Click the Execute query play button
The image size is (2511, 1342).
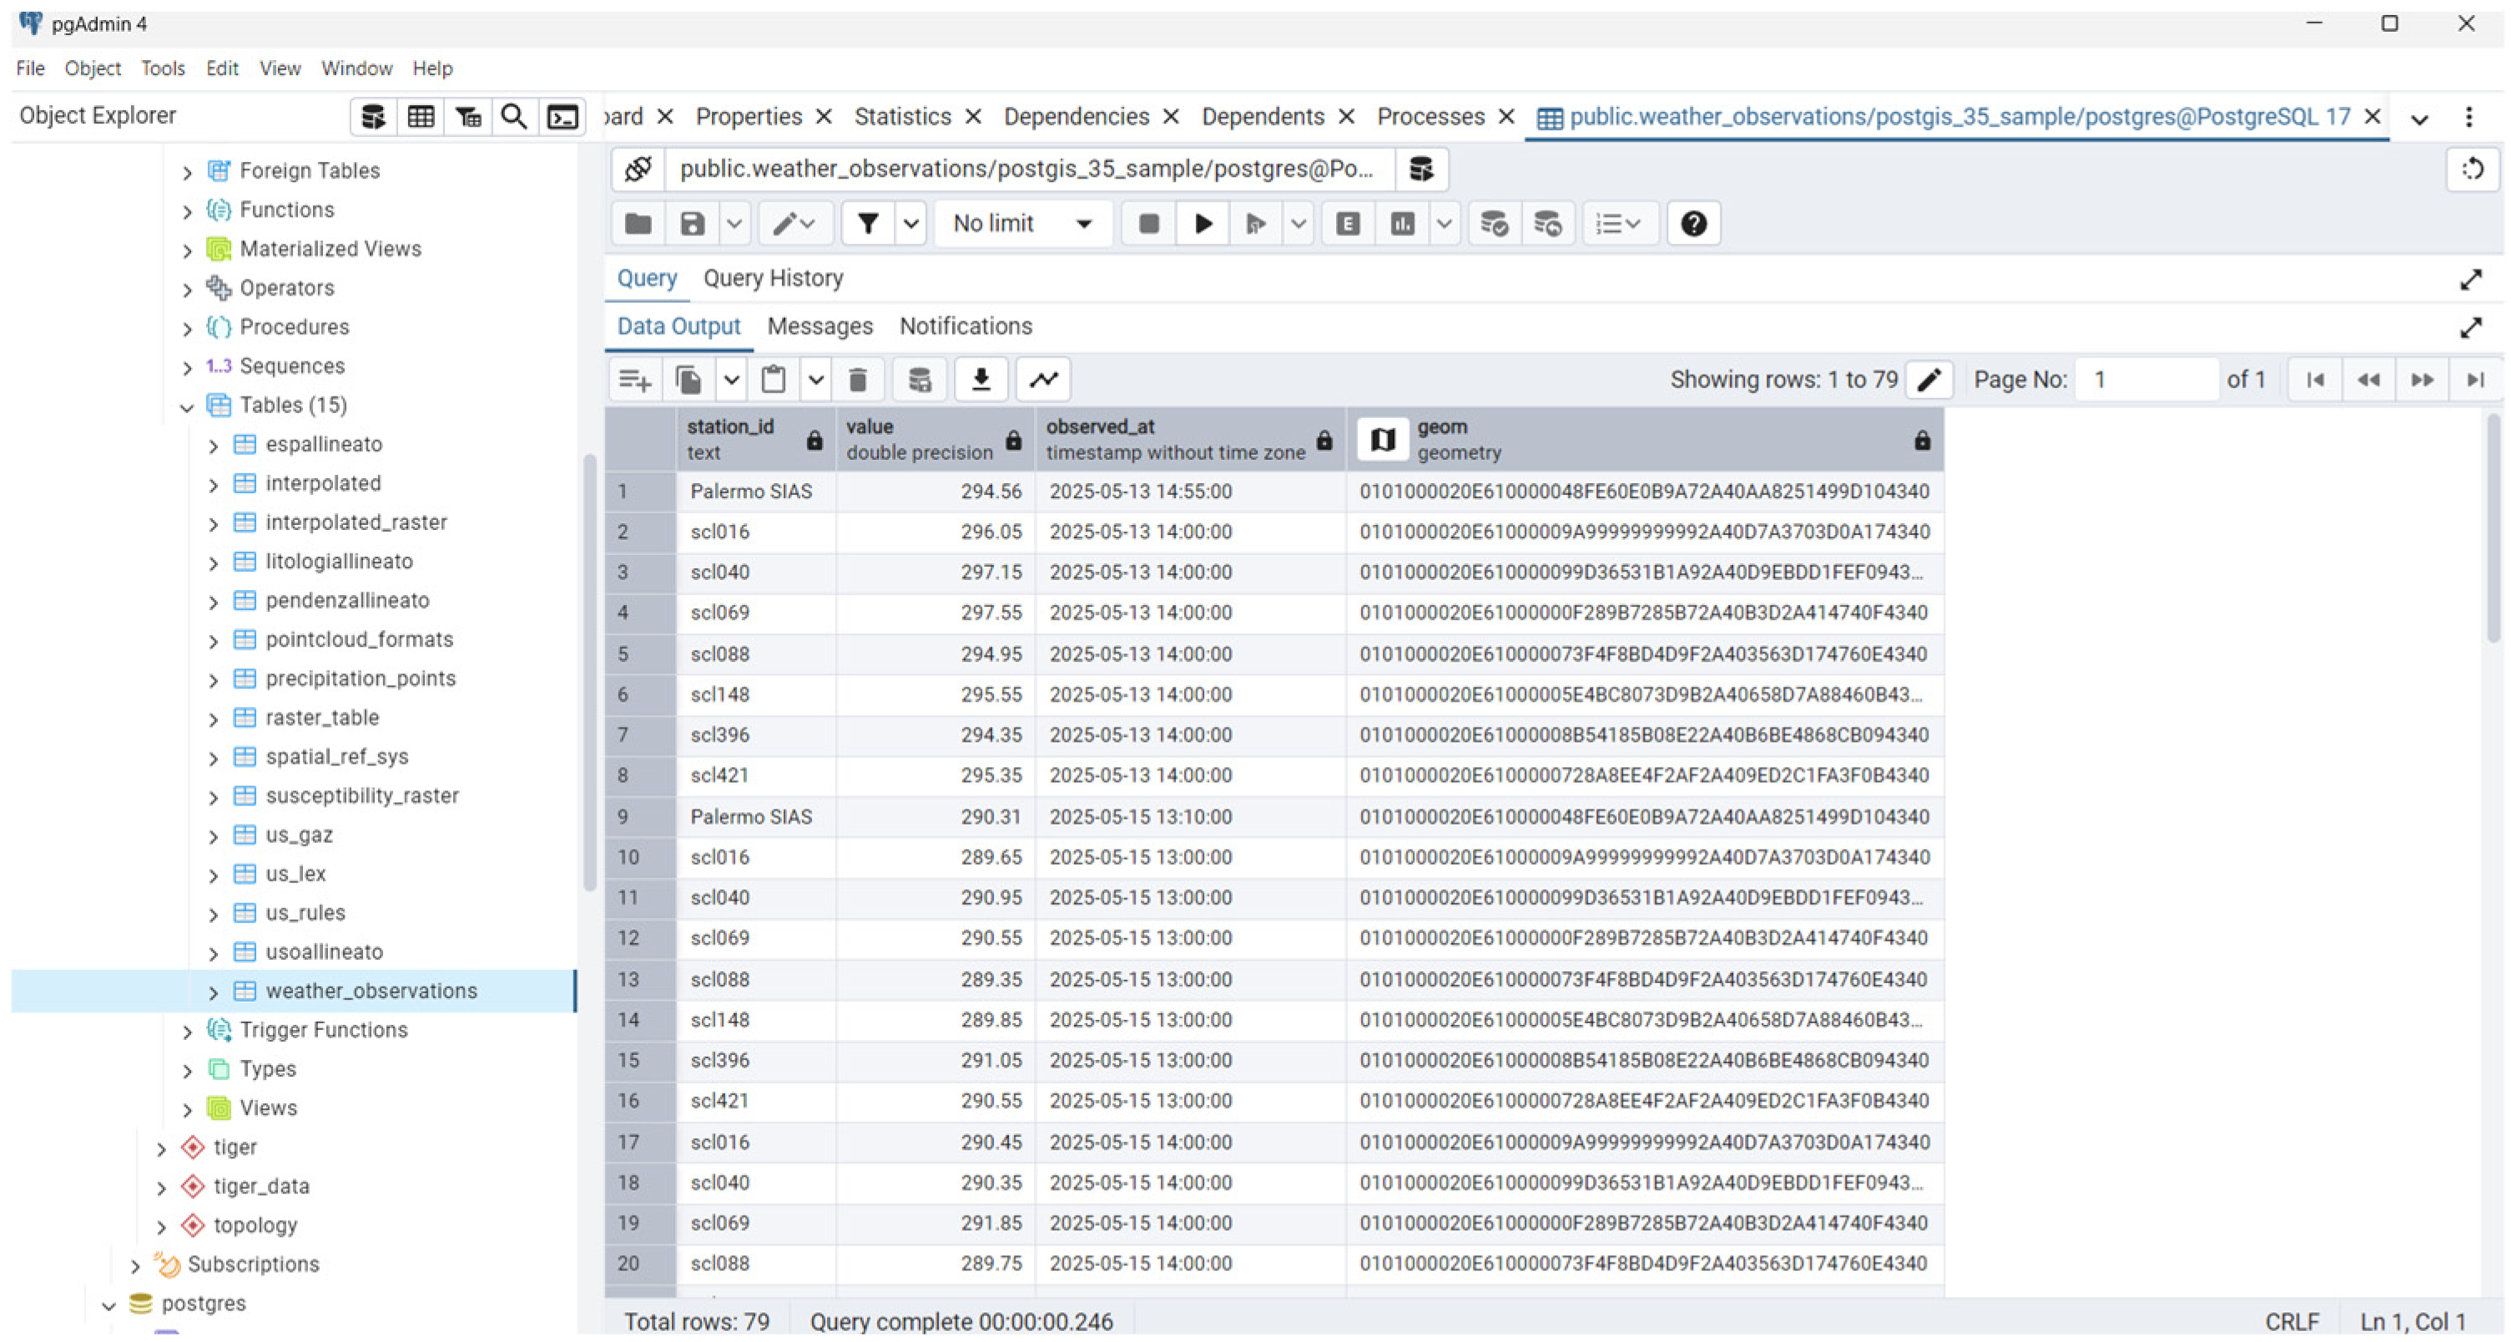click(x=1203, y=225)
